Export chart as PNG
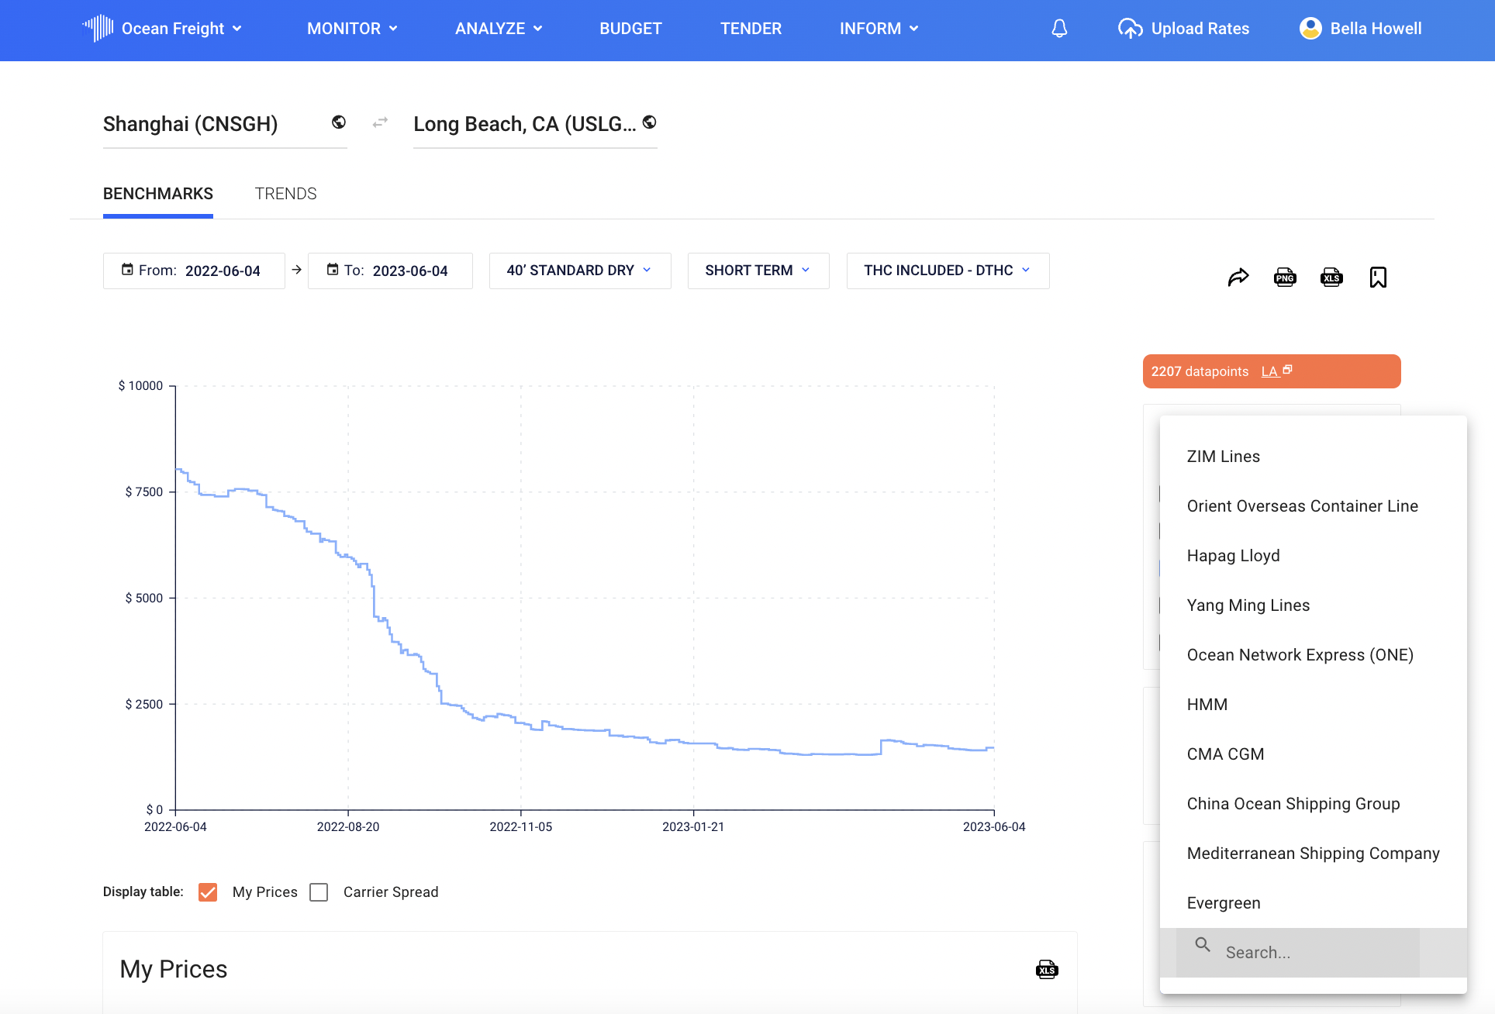This screenshot has height=1014, width=1495. coord(1285,277)
